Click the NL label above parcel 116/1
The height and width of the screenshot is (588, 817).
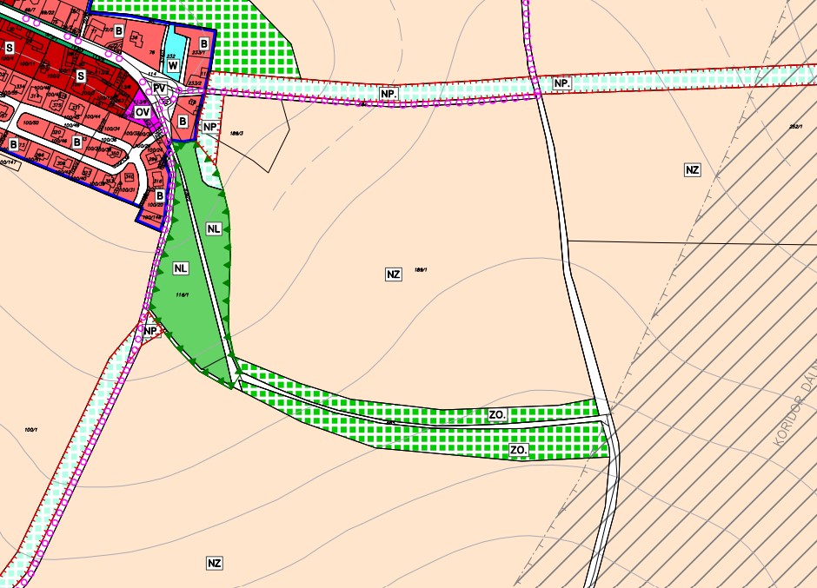click(x=181, y=268)
